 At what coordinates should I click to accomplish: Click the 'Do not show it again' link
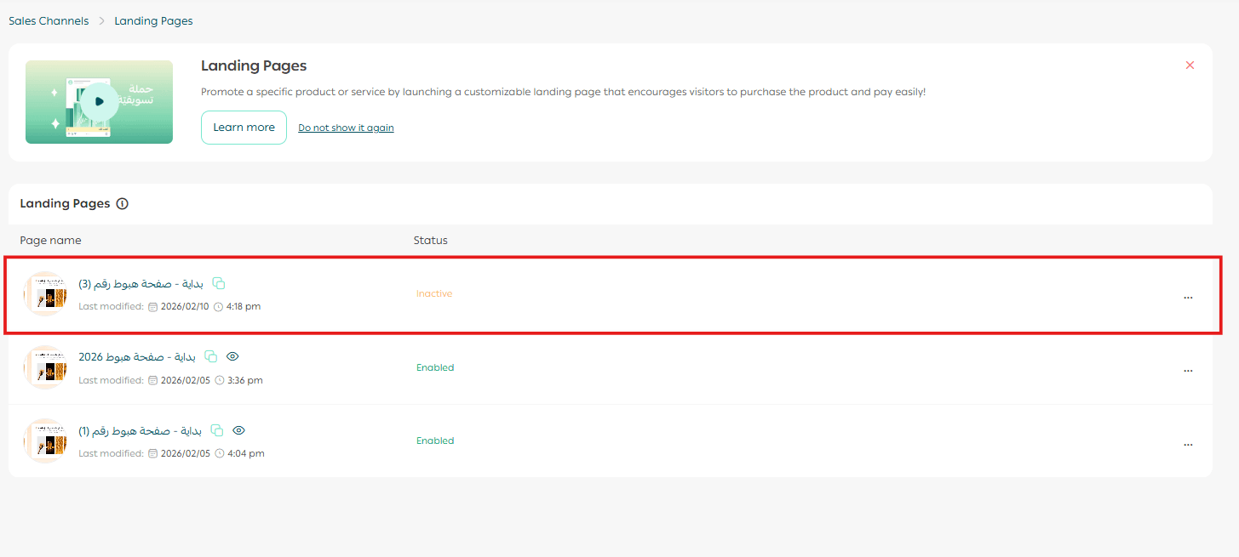[x=346, y=128]
